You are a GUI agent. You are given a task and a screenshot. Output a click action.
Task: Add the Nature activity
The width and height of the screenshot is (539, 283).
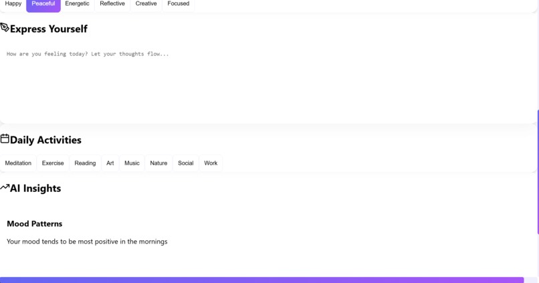point(158,163)
